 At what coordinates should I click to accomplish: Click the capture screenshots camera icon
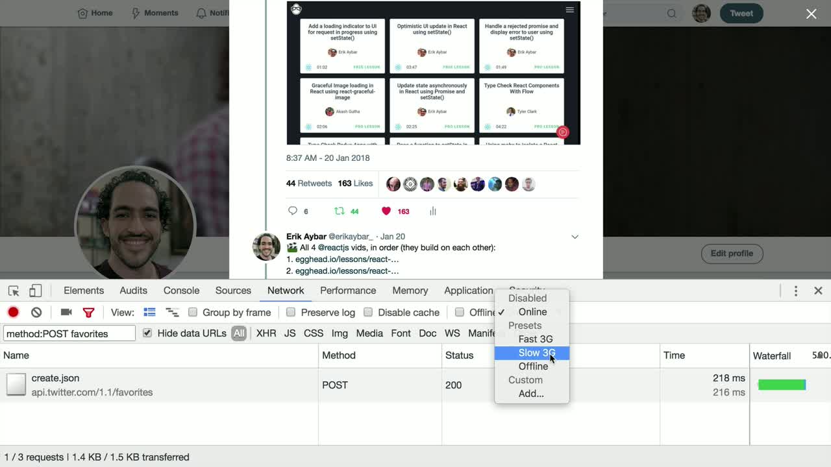point(66,312)
